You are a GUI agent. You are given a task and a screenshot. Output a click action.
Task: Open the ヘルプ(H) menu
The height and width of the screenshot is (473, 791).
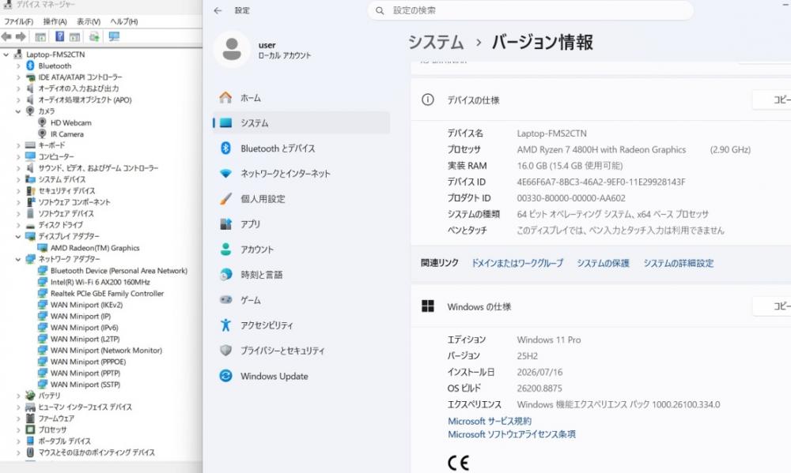coord(124,21)
